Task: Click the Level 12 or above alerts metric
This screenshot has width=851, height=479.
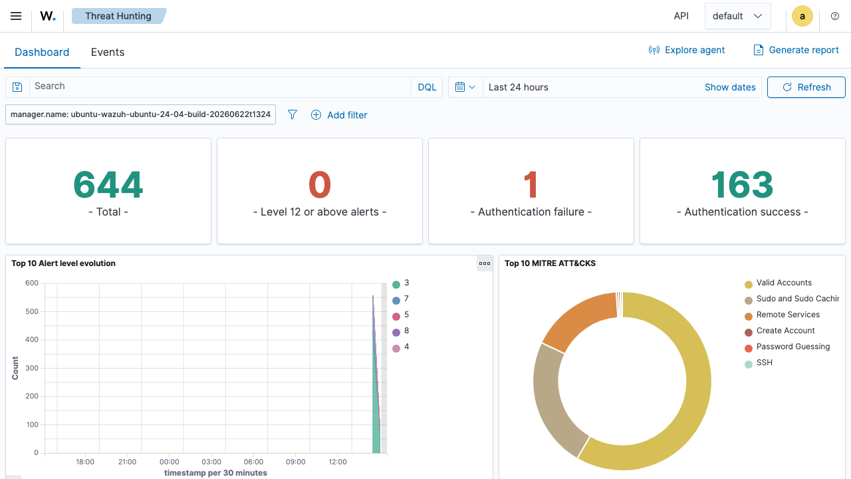Action: (320, 191)
